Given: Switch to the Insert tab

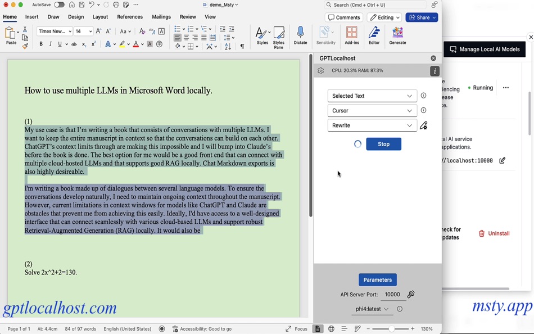Looking at the screenshot, I should click(x=31, y=17).
